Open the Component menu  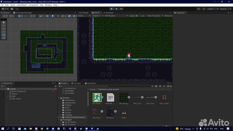[33, 5]
